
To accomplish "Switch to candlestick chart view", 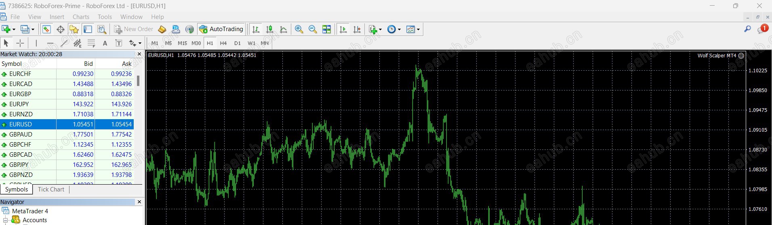I will pyautogui.click(x=269, y=29).
